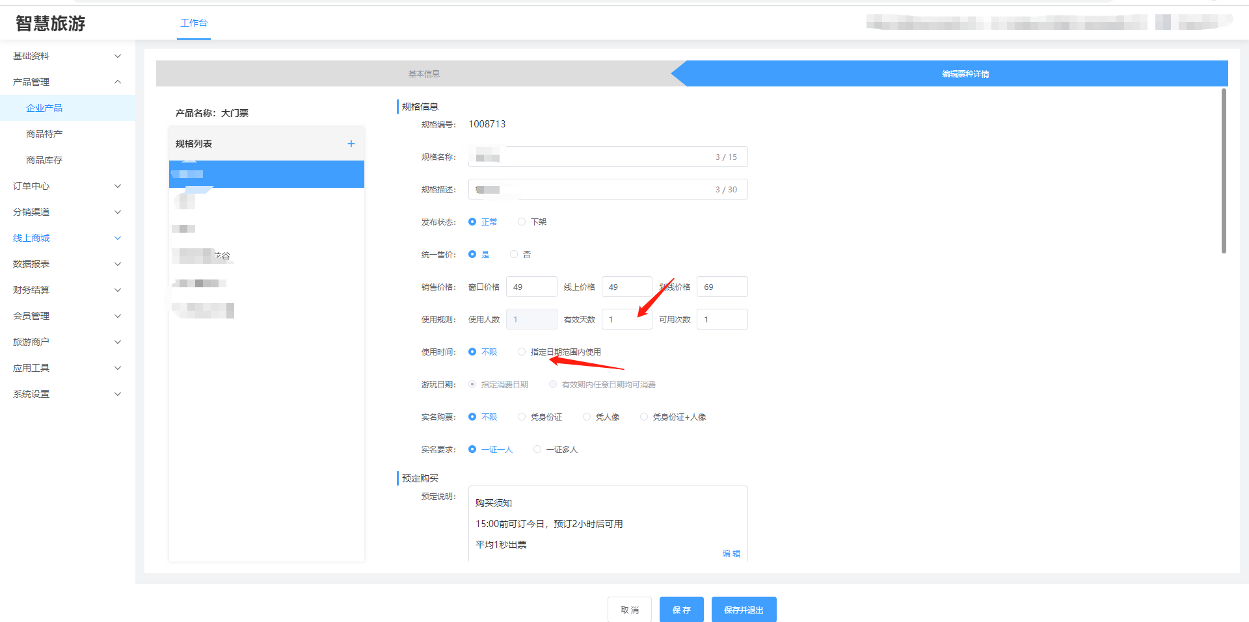The height and width of the screenshot is (622, 1249).
Task: Click the vertical scrollbar on form panel
Action: pyautogui.click(x=1224, y=172)
